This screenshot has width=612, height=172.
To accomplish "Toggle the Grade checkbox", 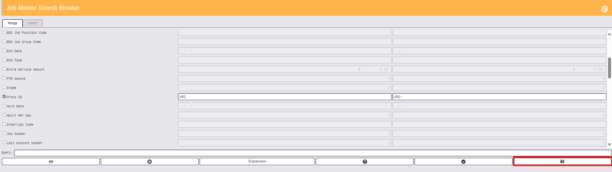I will click(4, 87).
